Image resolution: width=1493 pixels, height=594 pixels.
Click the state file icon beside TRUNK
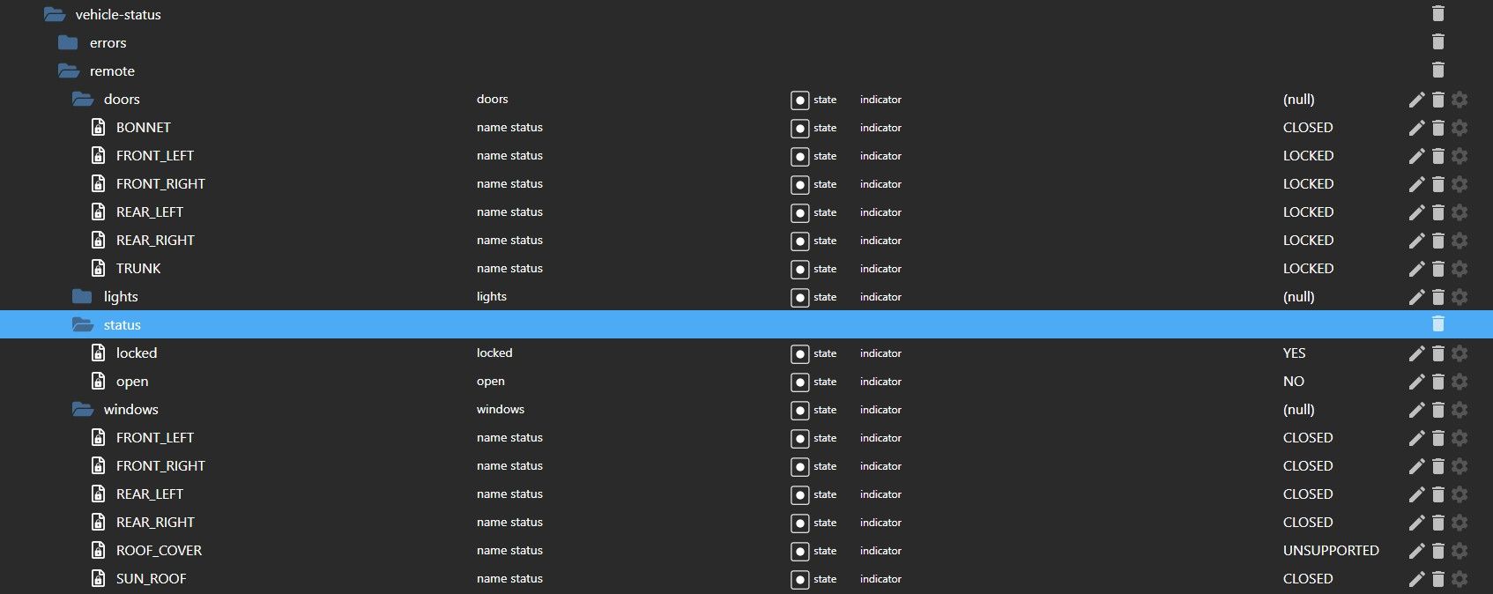click(99, 268)
